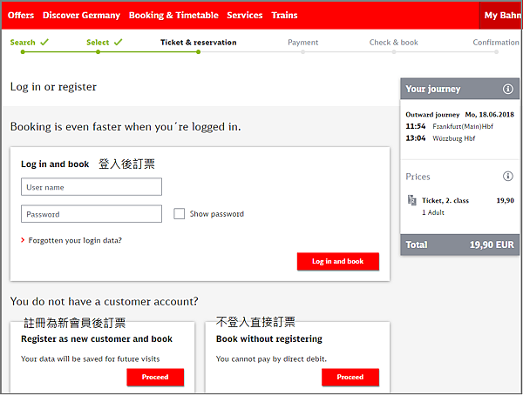Click the Ticket, 2. class label
The width and height of the screenshot is (523, 395).
coord(445,200)
